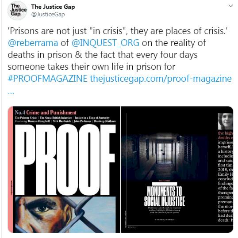
Task: Visit the @reberrama mention
Action: (33, 43)
